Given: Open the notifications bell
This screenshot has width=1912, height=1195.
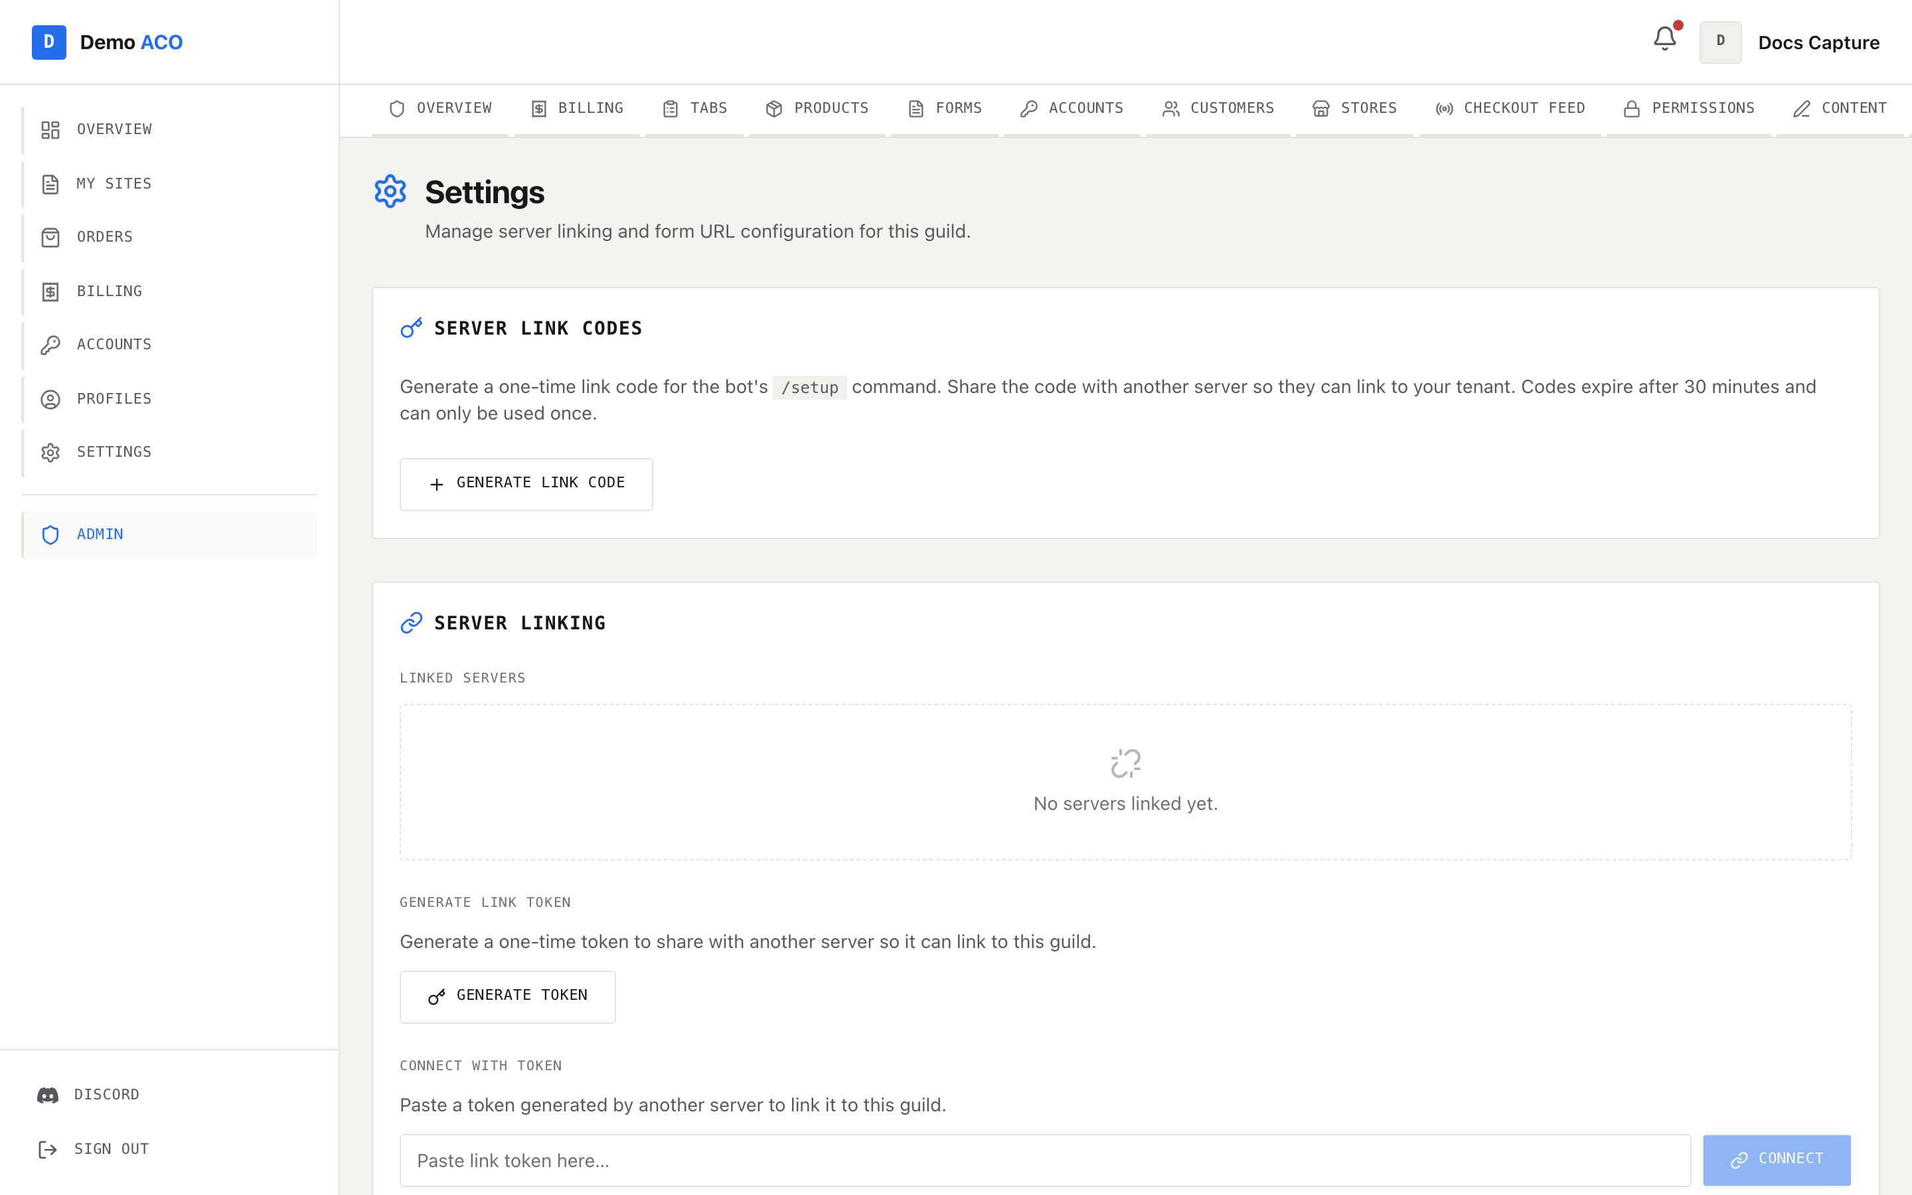Looking at the screenshot, I should 1665,40.
